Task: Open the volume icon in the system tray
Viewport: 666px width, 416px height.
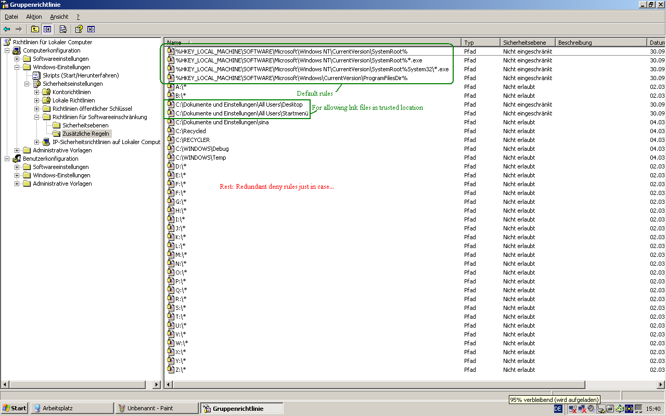Action: pos(591,409)
